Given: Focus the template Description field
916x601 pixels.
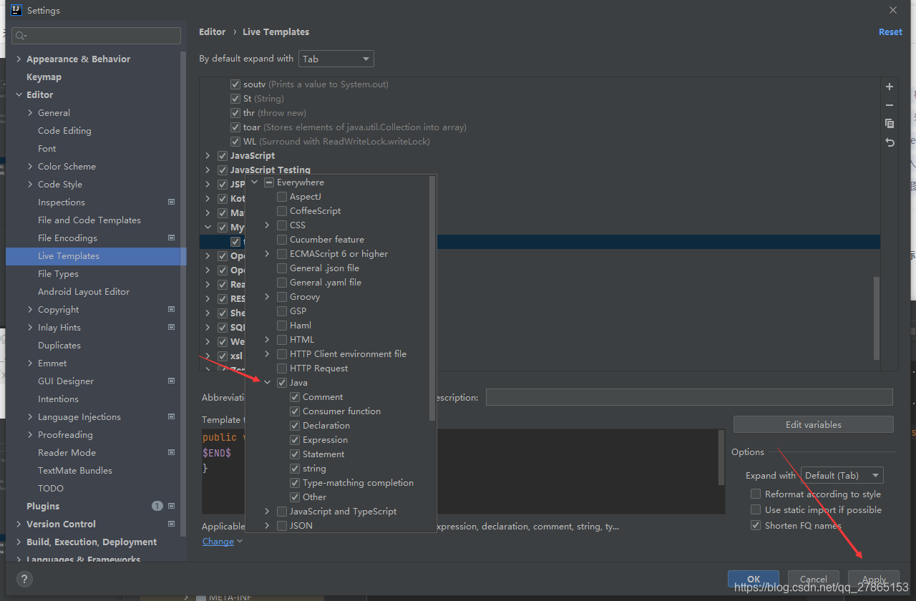Looking at the screenshot, I should click(x=689, y=397).
